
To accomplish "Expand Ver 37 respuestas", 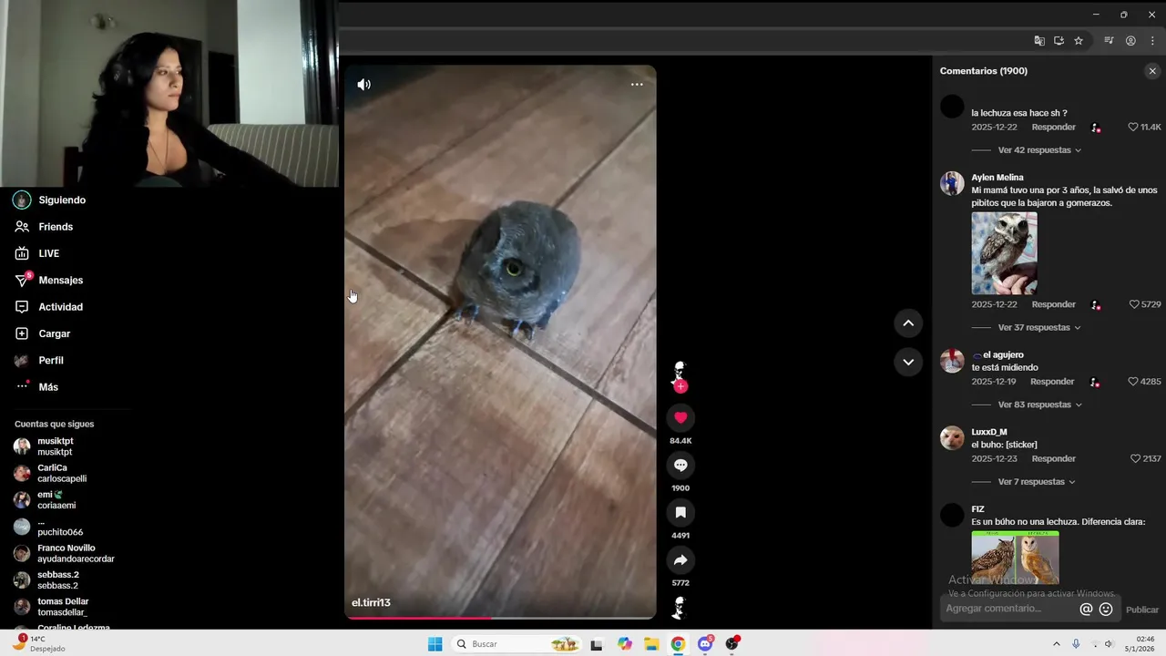I will click(1039, 327).
